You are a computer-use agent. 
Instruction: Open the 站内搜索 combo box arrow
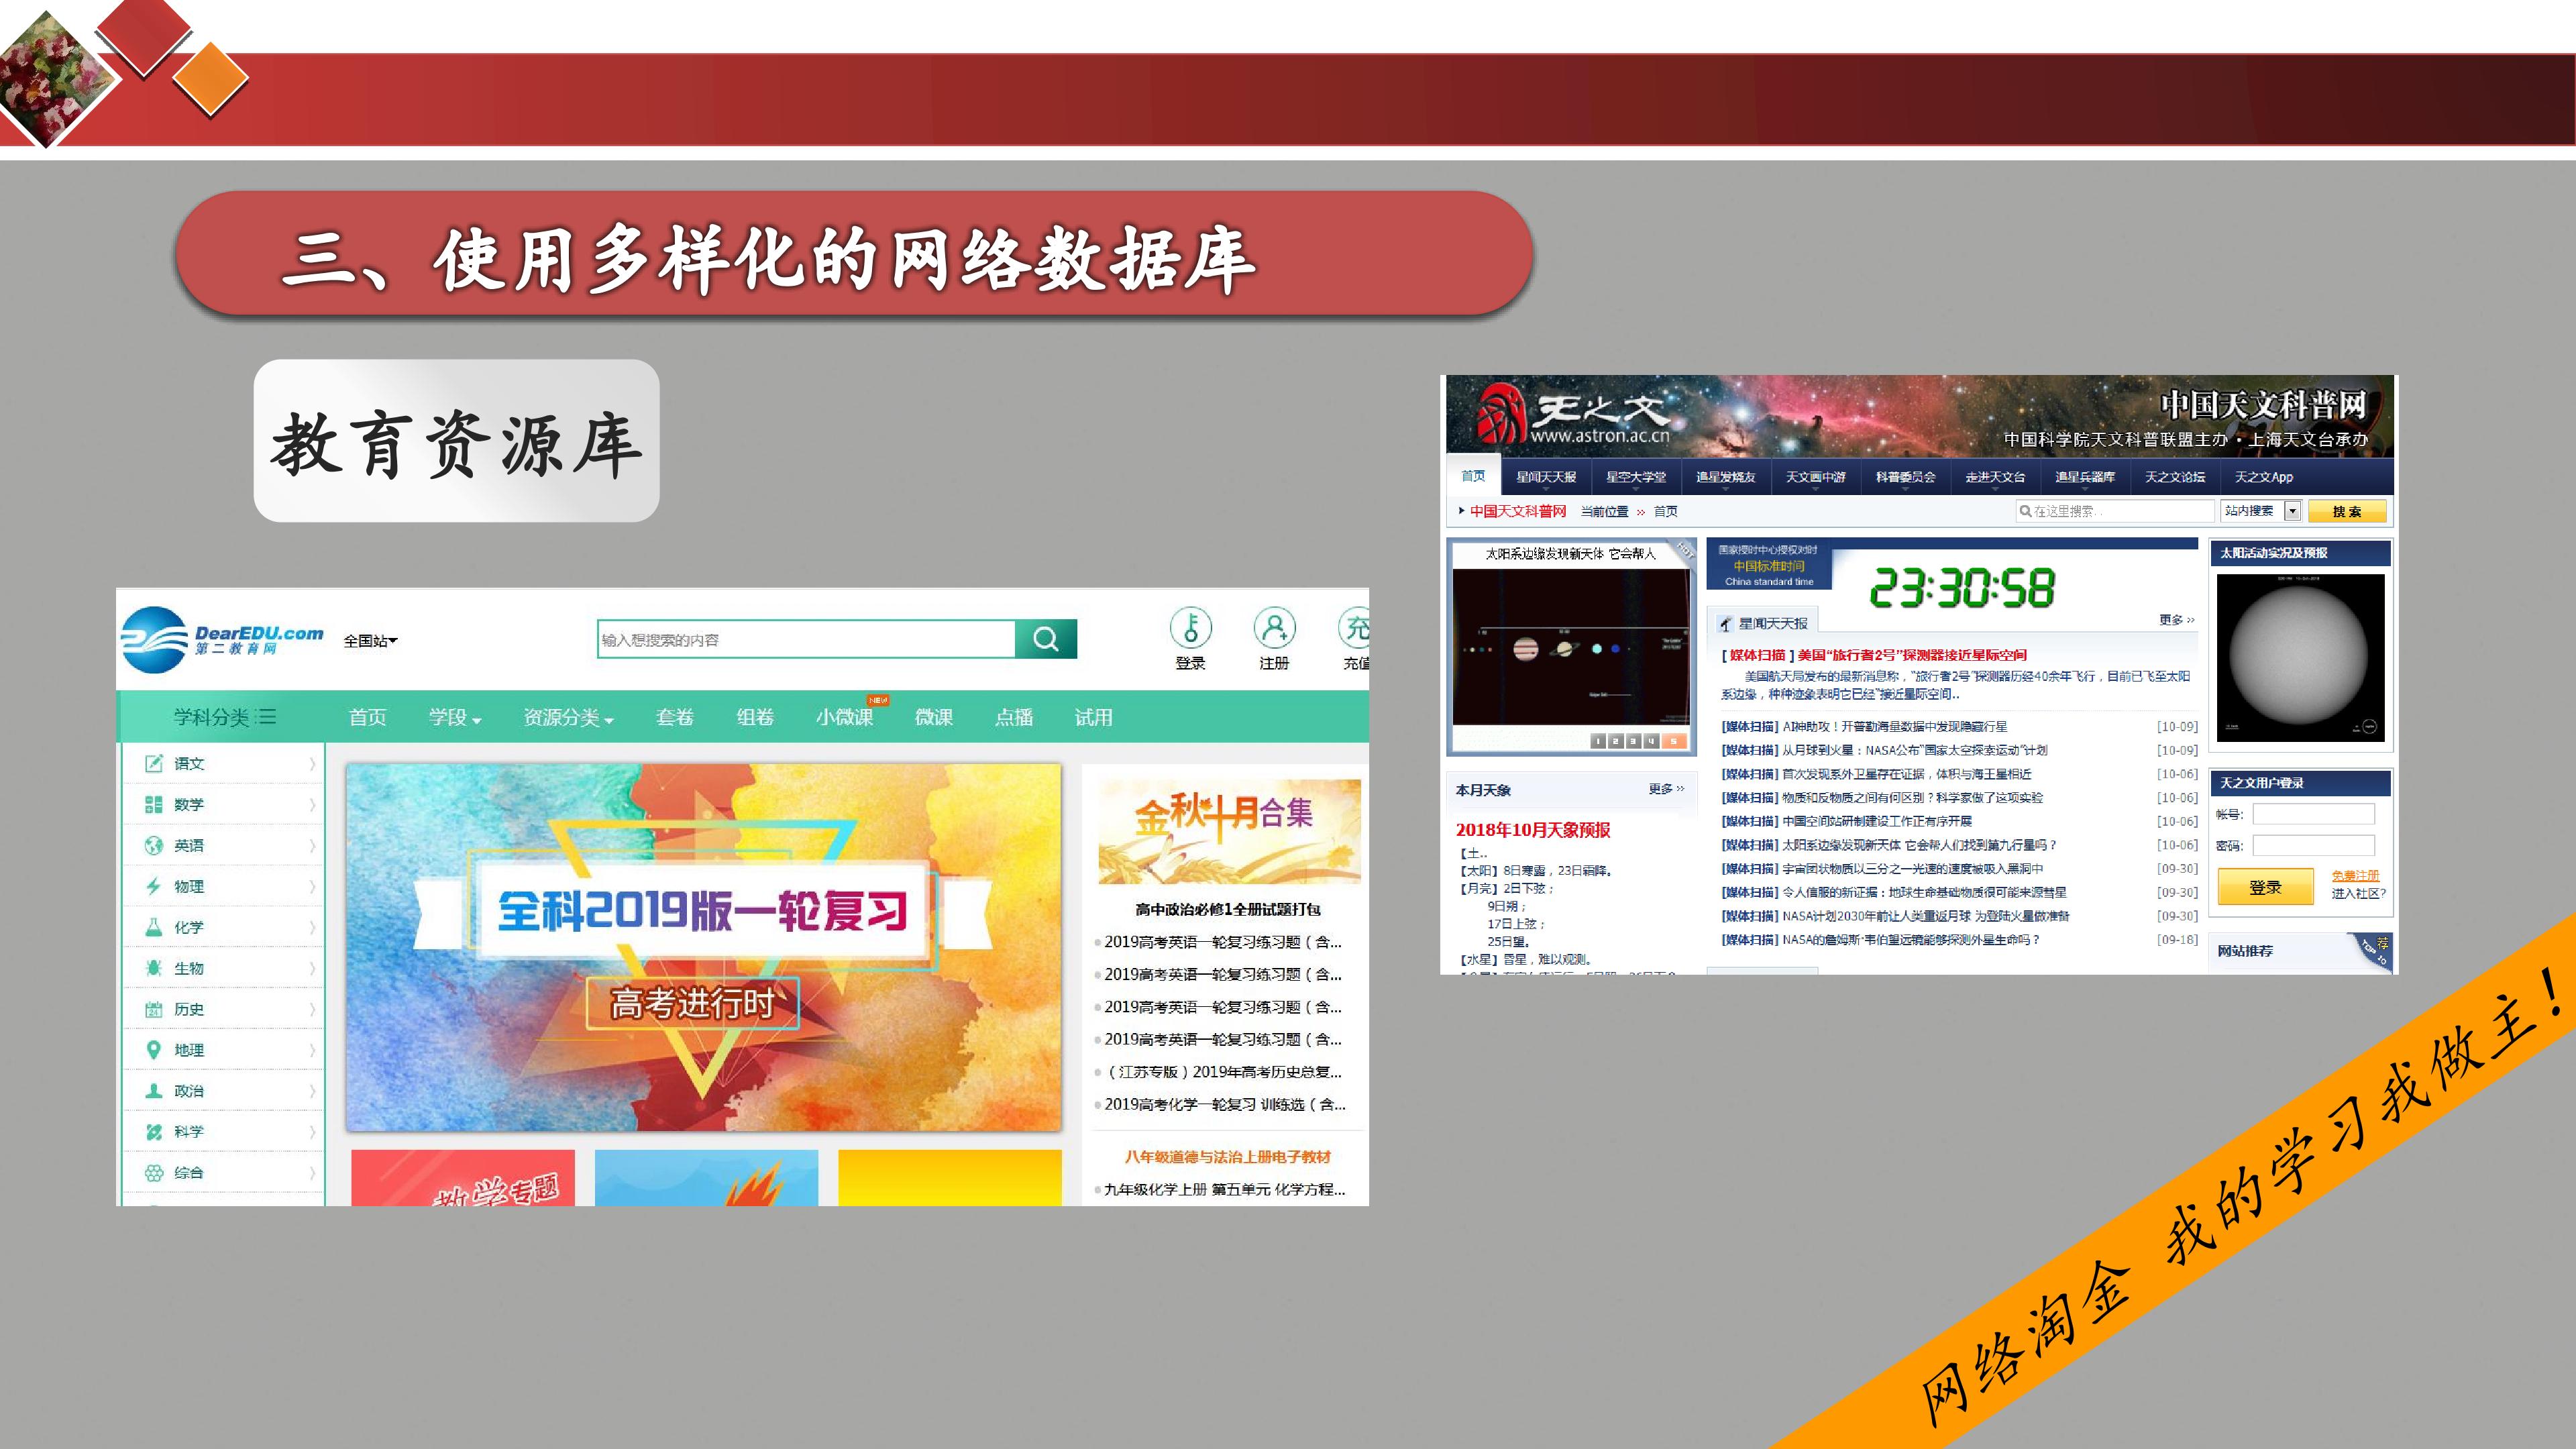(2292, 511)
